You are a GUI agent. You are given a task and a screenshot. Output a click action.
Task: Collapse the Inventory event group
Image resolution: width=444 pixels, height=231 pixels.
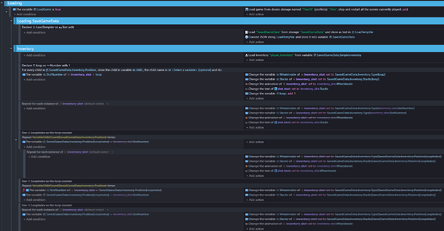point(12,48)
